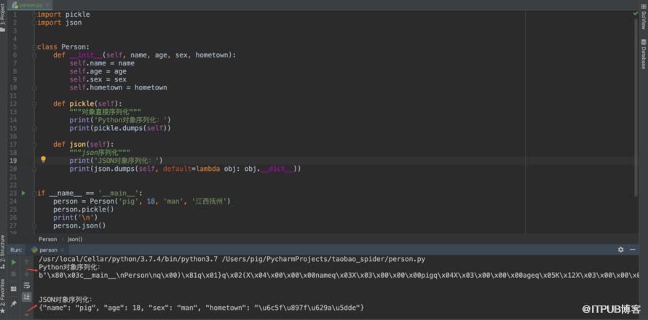This screenshot has height=320, width=648.
Task: Collapse the class Person fold marker
Action: pos(34,47)
